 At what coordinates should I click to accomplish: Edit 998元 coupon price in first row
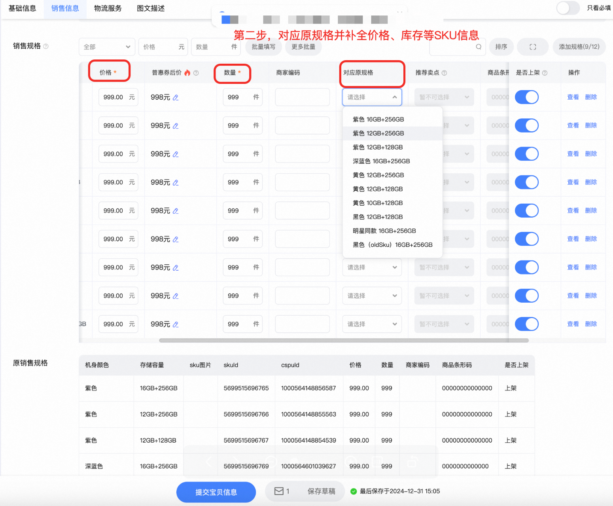click(176, 97)
